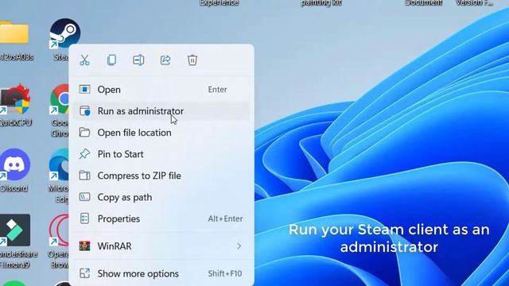
Task: Choose Pin to Start
Action: tap(161, 154)
